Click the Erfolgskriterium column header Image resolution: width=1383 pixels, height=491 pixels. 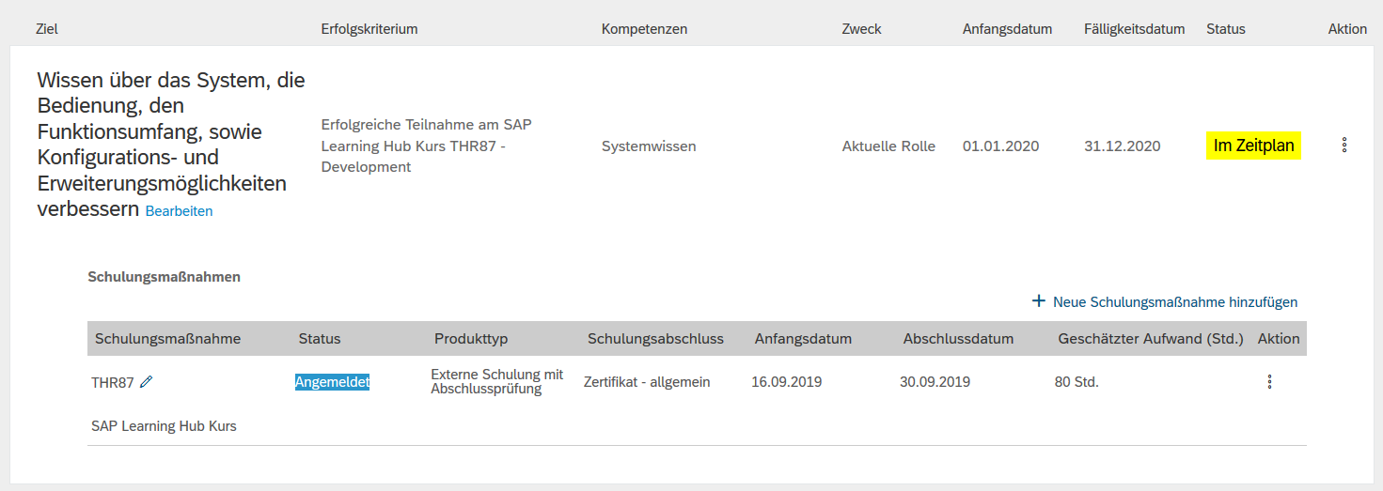pyautogui.click(x=369, y=29)
